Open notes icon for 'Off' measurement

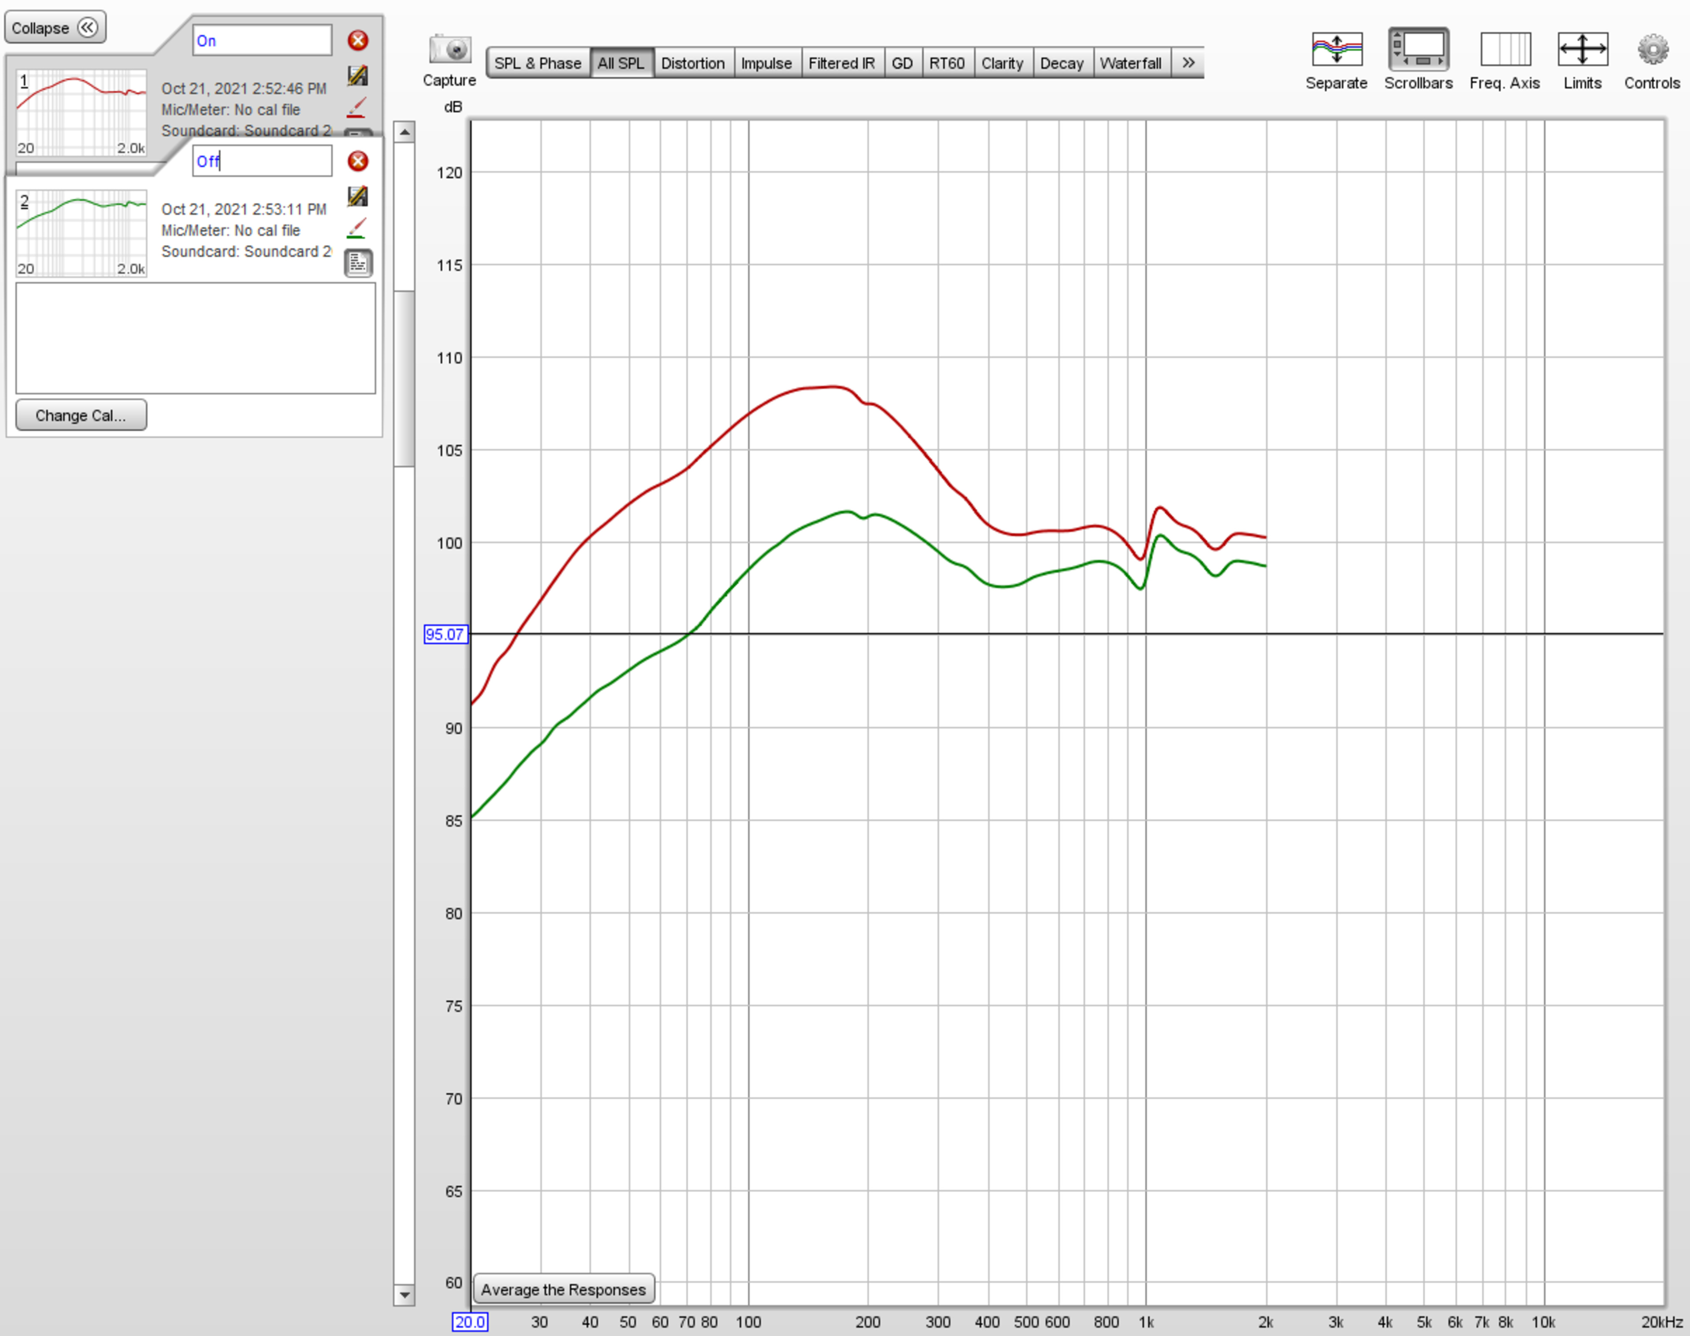[358, 264]
